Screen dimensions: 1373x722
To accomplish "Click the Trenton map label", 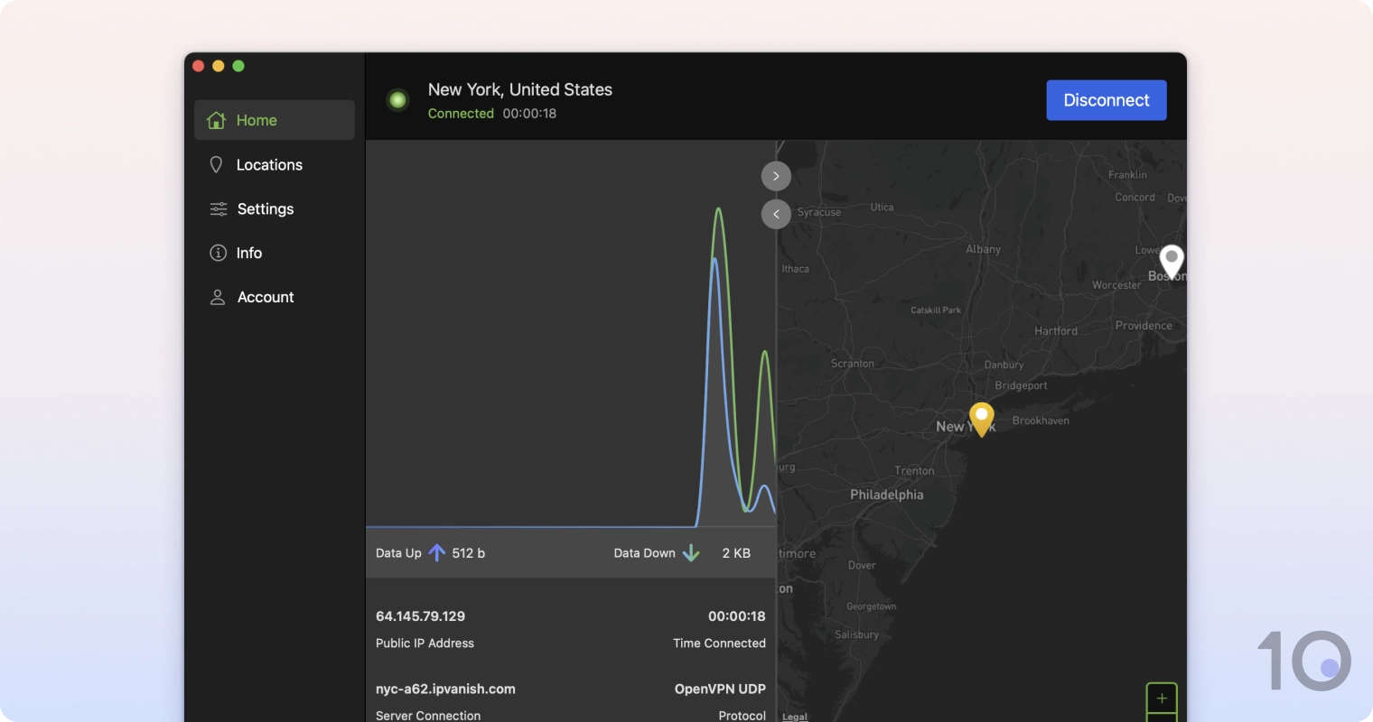I will 914,471.
